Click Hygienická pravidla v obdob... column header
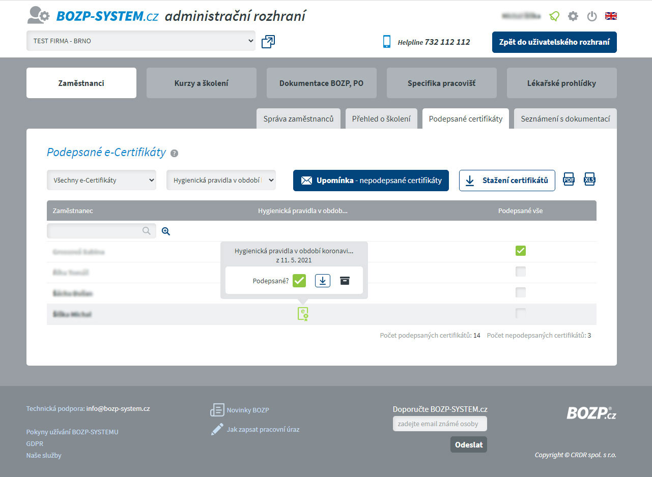652x477 pixels. tap(303, 211)
